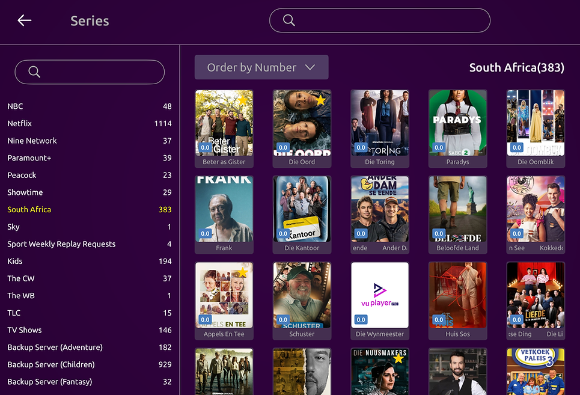The width and height of the screenshot is (580, 395).
Task: Click favorite star on Beter as Gister
Action: coord(242,100)
